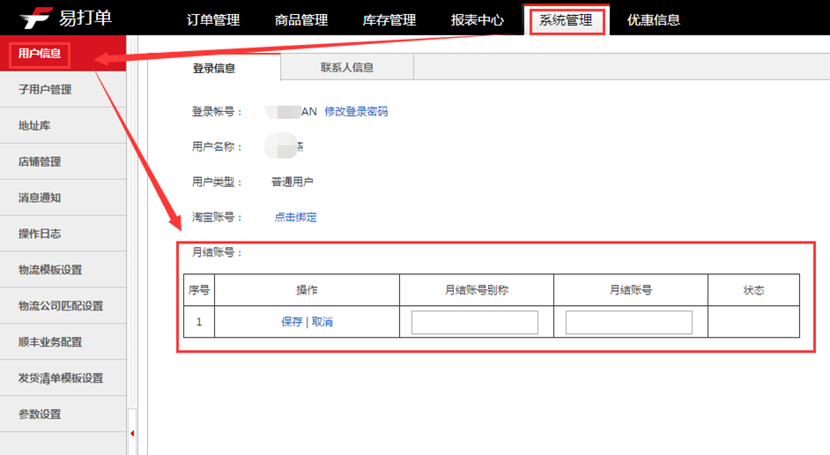Click 保存 link in row 1
Viewport: 830px width, 455px height.
(x=292, y=322)
